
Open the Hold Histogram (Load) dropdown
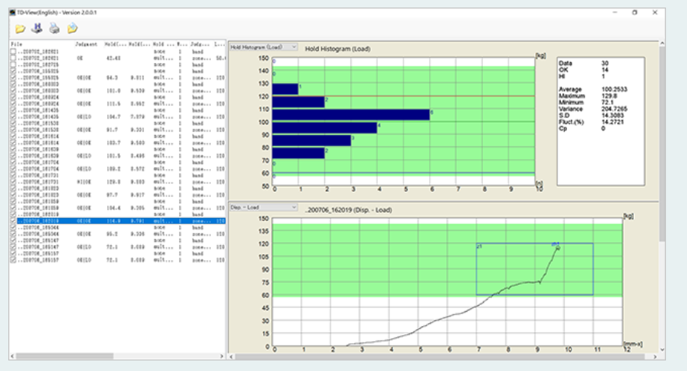point(263,47)
